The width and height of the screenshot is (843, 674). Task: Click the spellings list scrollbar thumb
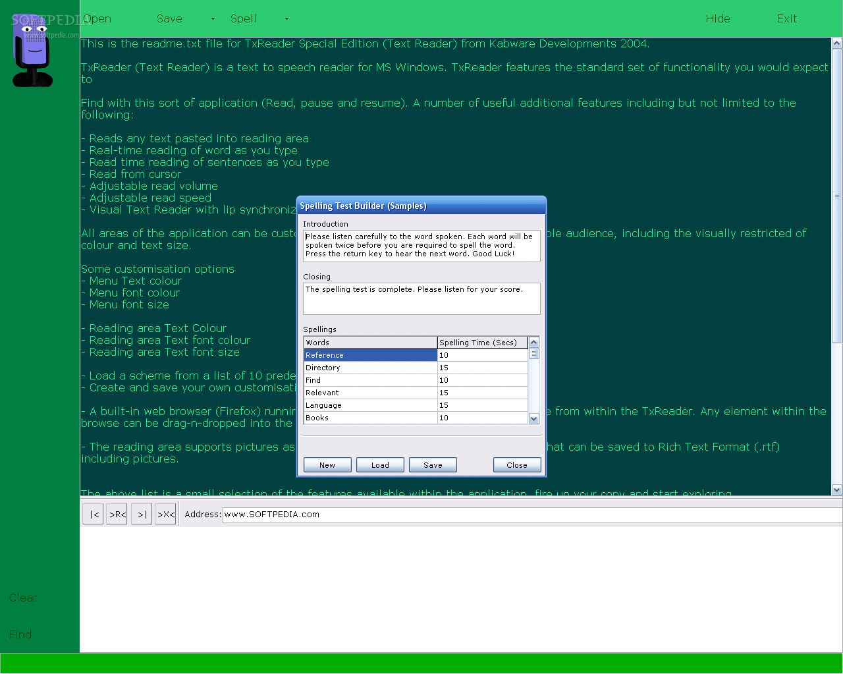click(534, 354)
